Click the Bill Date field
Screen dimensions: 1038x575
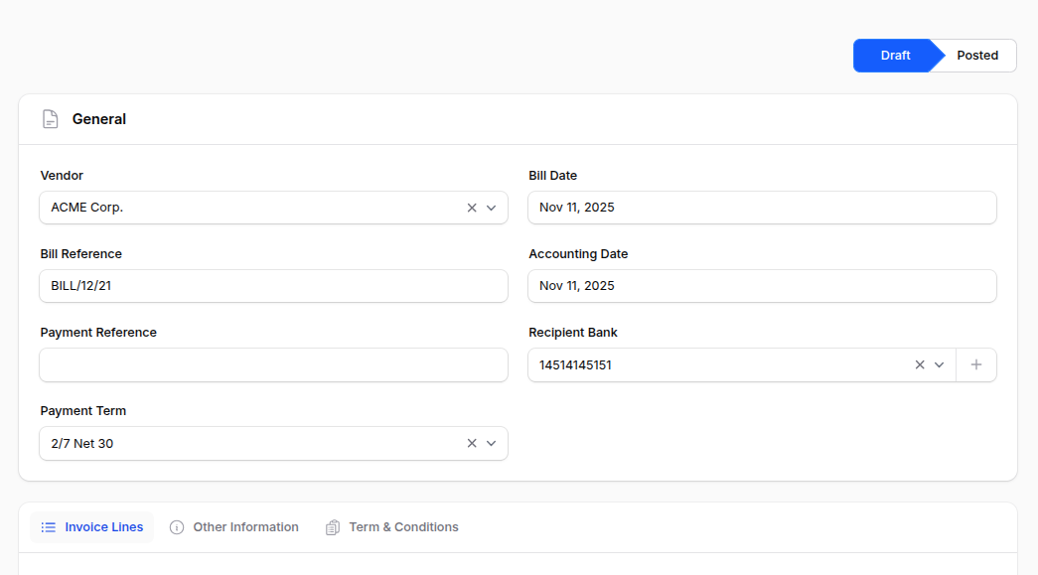pos(762,208)
